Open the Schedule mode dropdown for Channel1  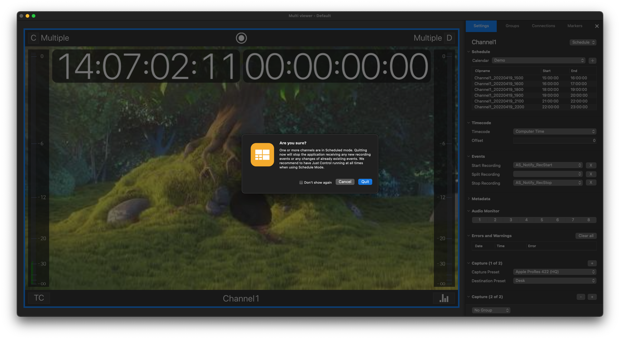[x=583, y=42]
